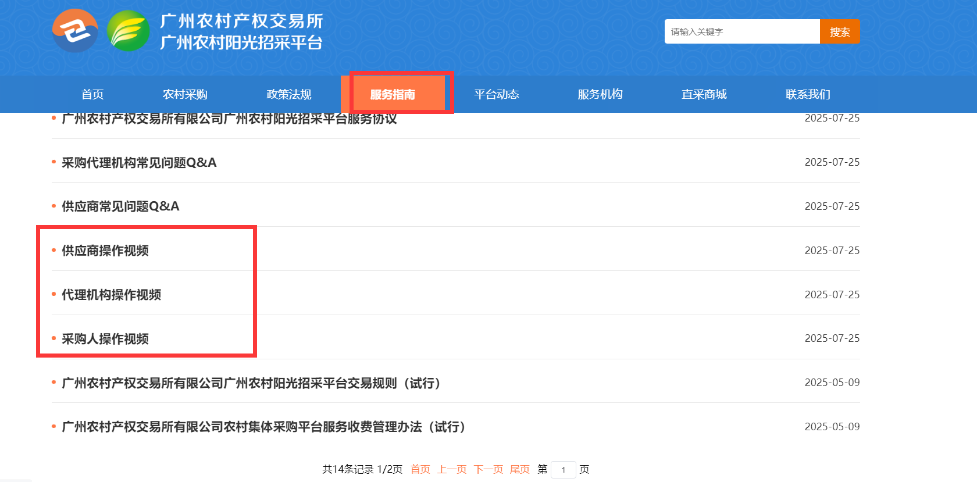Go to next page via 下一页
Image resolution: width=977 pixels, height=482 pixels.
tap(488, 469)
